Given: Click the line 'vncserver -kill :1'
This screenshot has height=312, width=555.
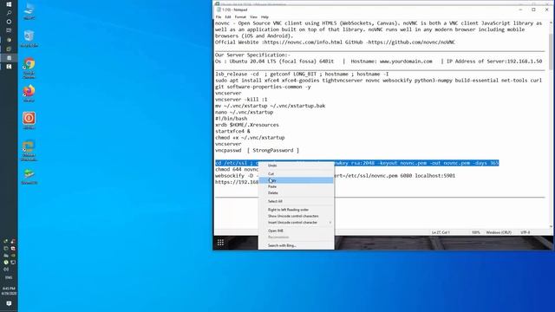Looking at the screenshot, I should click(x=241, y=100).
